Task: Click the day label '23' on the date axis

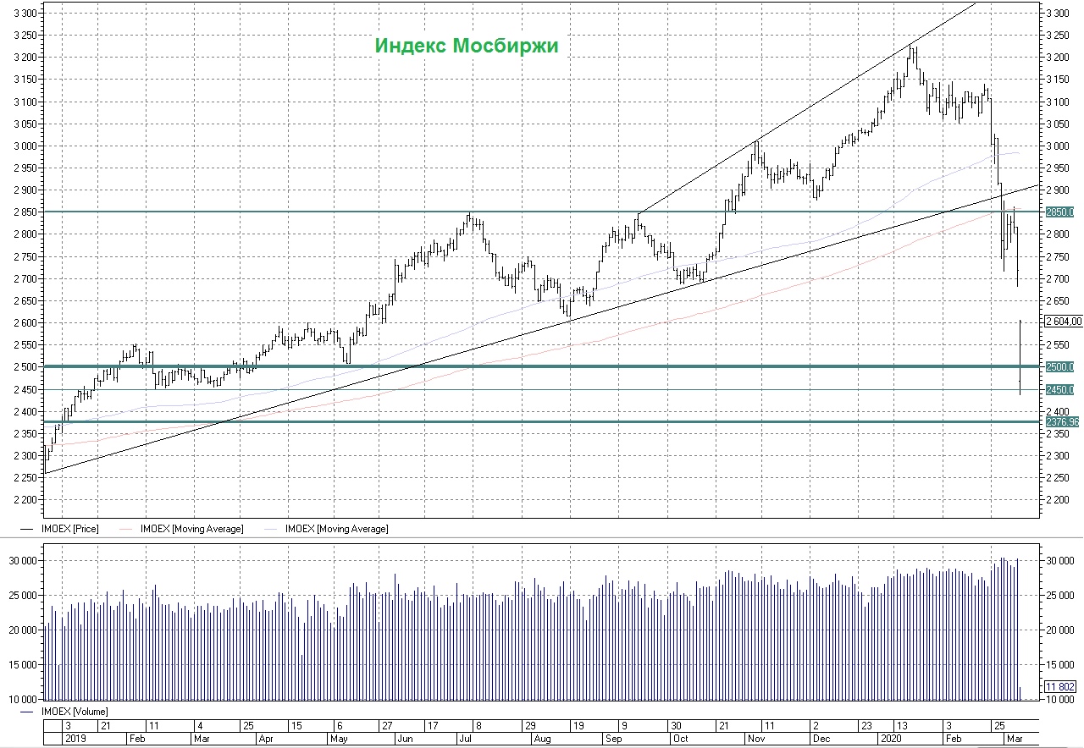Action: point(866,726)
